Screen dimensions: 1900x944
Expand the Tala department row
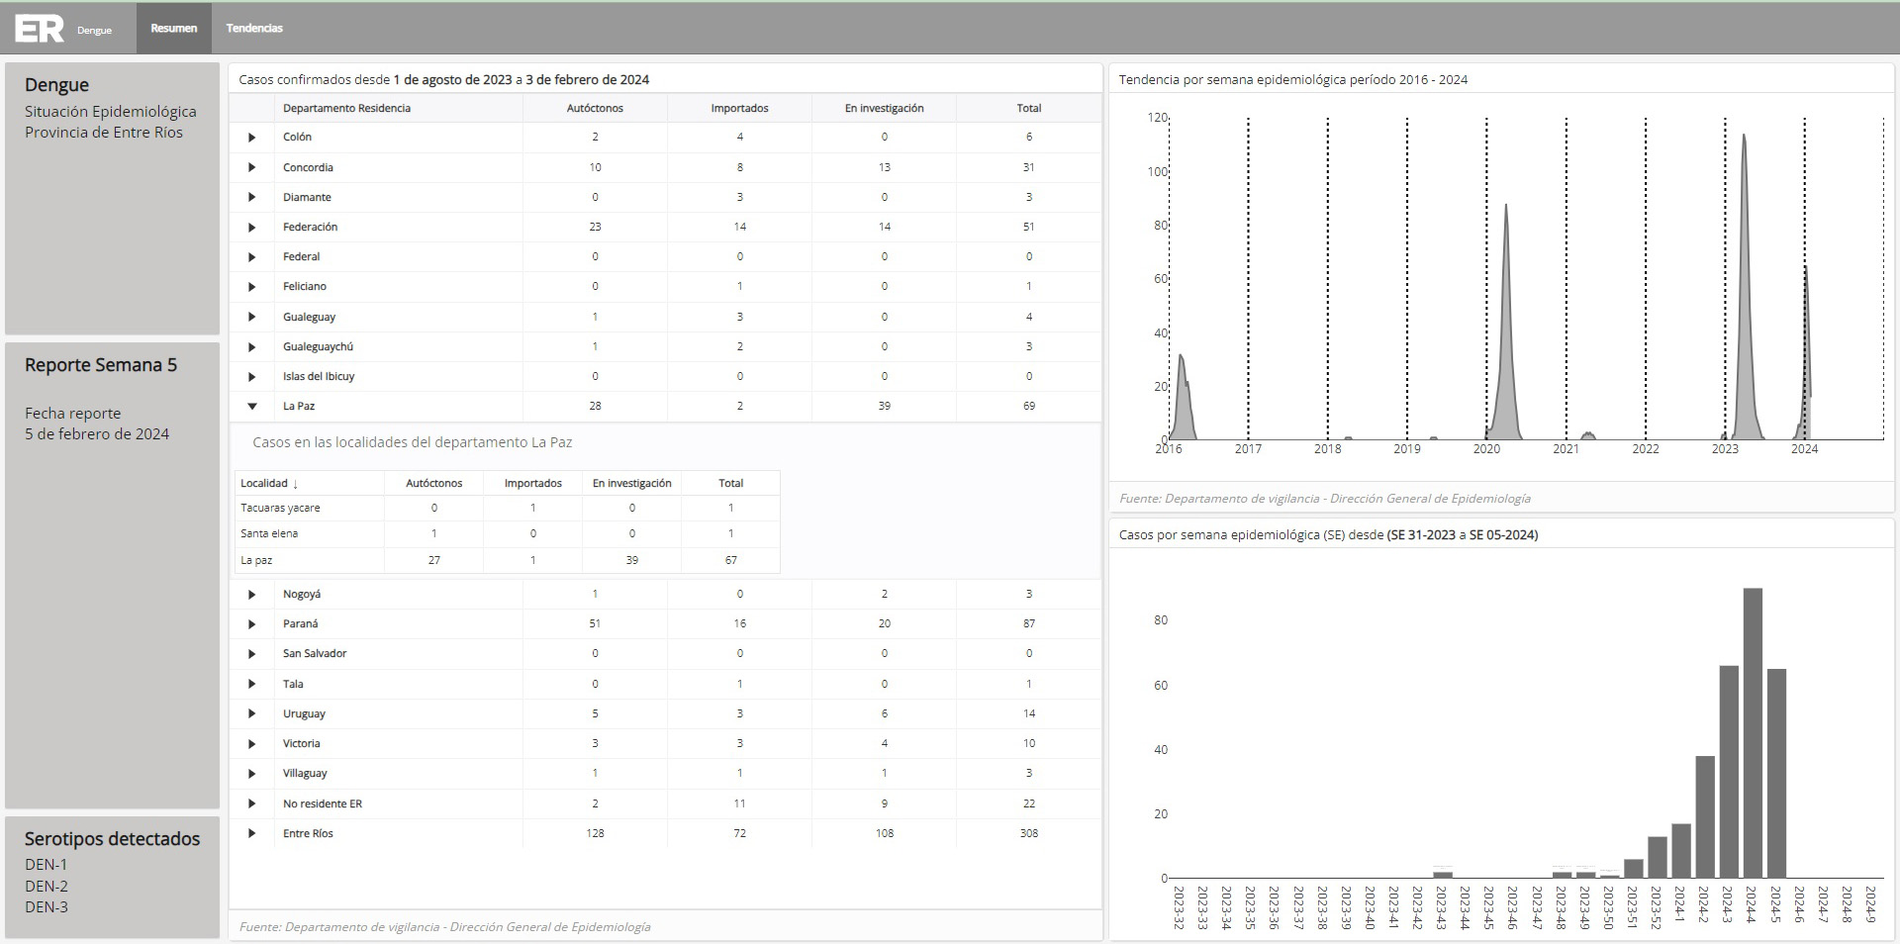click(251, 685)
